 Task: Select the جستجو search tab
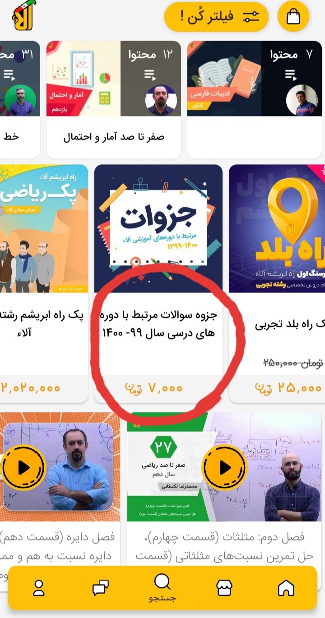pos(162,588)
